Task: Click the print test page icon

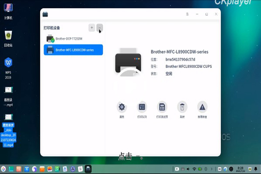Action: (162, 107)
